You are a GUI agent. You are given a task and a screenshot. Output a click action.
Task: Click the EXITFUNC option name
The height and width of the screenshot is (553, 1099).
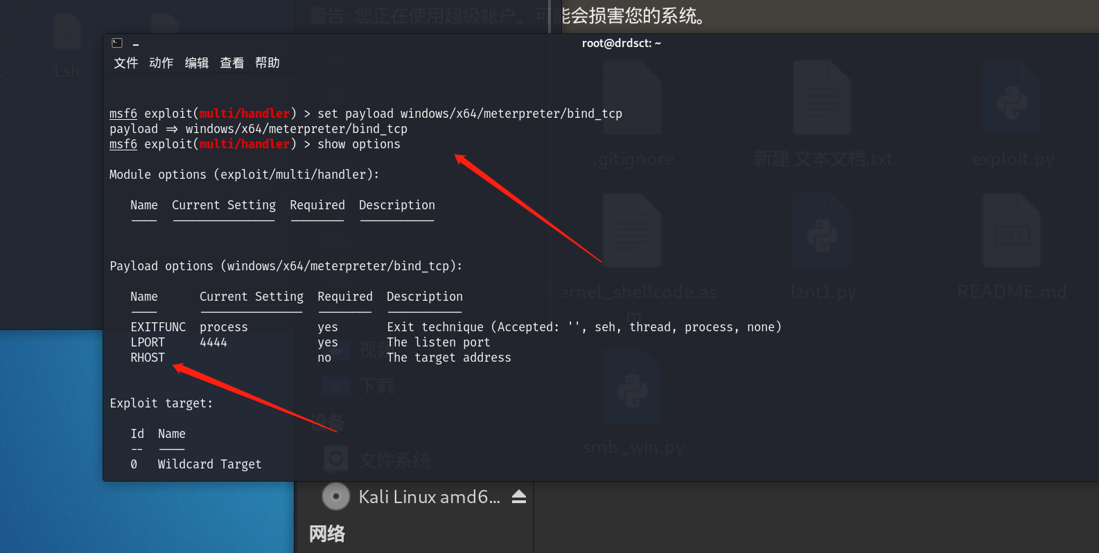pyautogui.click(x=158, y=327)
